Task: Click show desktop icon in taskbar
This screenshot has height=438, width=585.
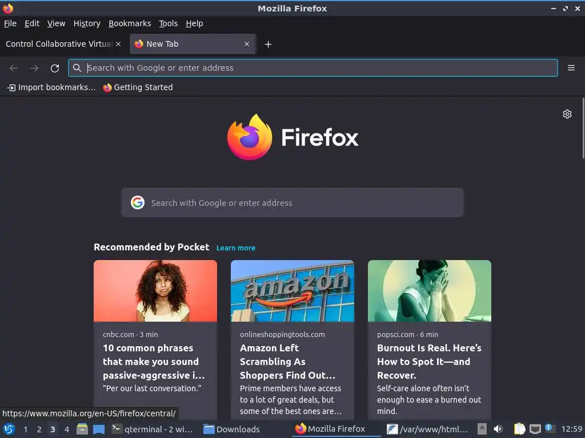Action: (98, 429)
